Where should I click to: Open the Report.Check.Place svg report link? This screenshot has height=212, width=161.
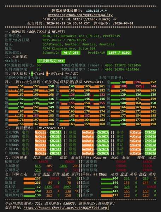[65, 208]
